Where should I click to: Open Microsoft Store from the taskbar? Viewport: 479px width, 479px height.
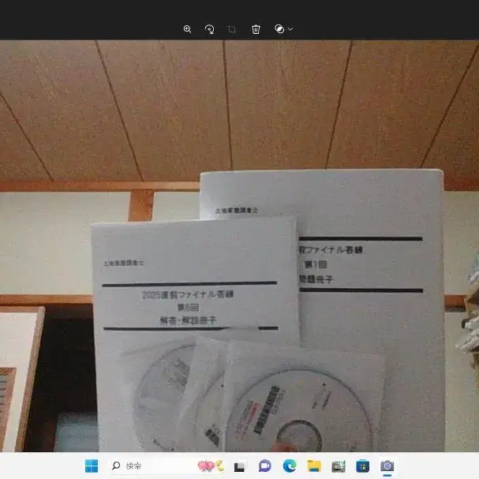tap(363, 466)
